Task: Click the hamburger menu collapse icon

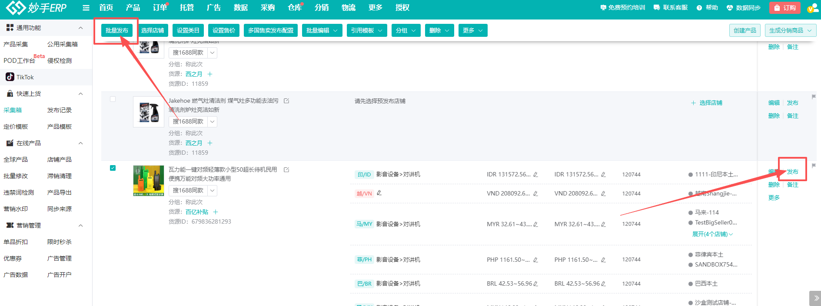Action: [x=86, y=8]
